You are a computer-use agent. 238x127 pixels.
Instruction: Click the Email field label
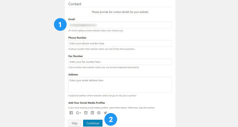point(72,19)
